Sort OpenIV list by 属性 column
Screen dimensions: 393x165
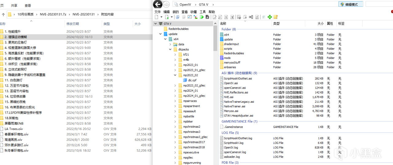tap(330, 23)
